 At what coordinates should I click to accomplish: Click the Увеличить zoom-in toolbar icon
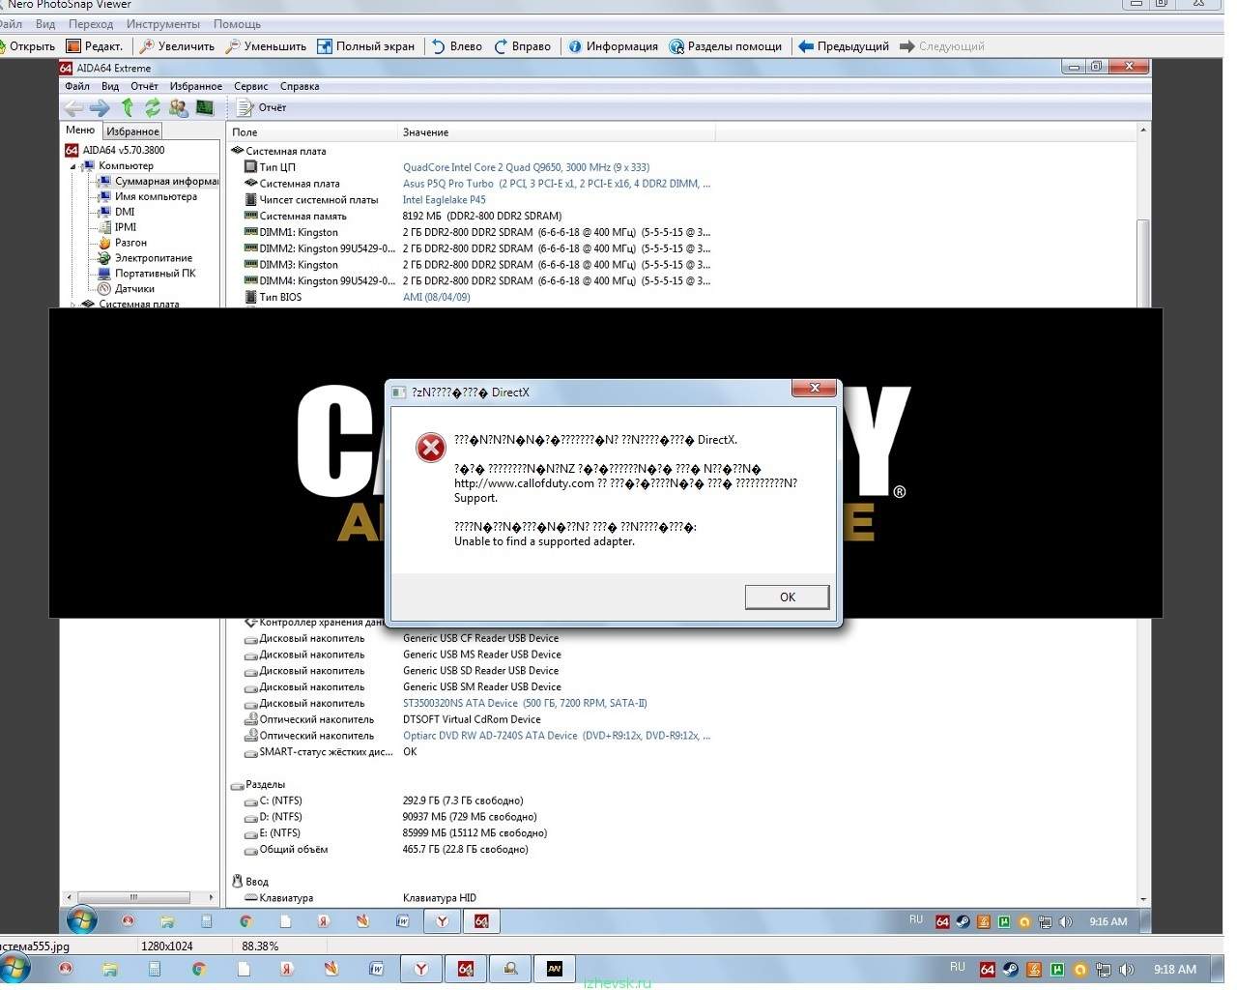point(177,46)
